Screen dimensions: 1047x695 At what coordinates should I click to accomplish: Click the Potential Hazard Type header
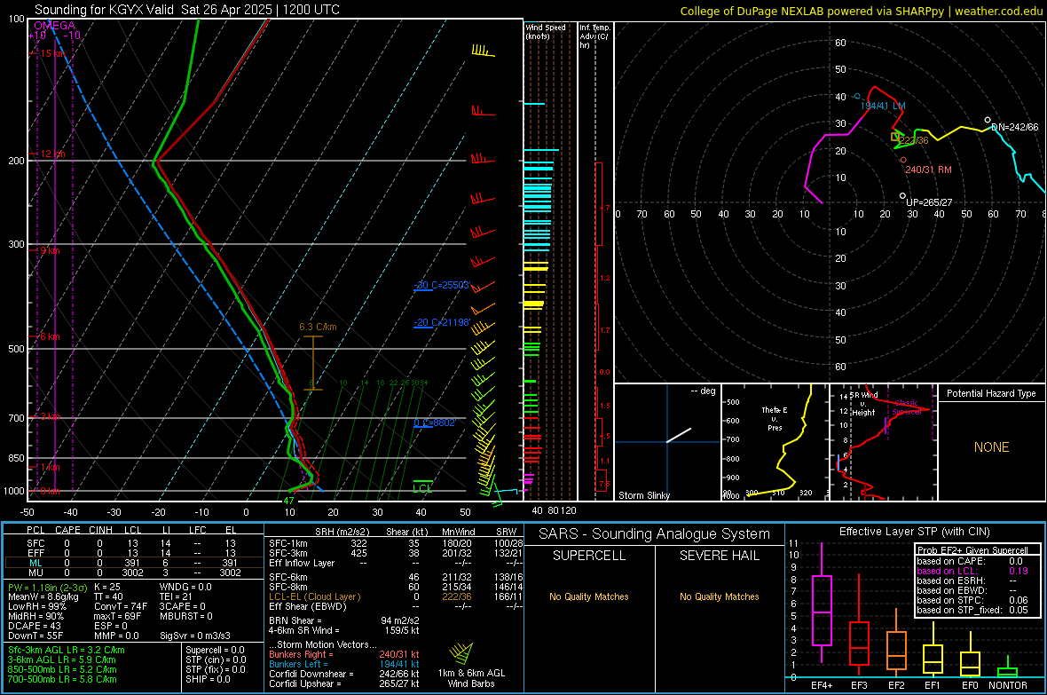(x=991, y=393)
